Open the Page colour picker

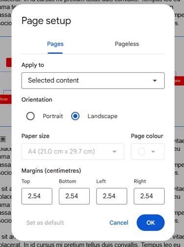(148, 152)
